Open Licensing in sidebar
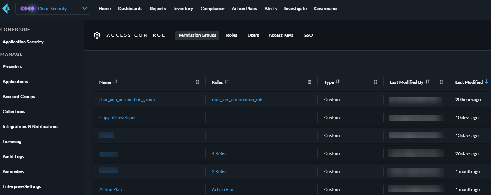 (12, 141)
